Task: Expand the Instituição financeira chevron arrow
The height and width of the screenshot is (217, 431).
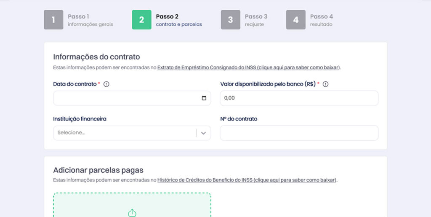Action: [x=203, y=133]
